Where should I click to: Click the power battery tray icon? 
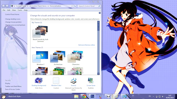tap(157, 97)
